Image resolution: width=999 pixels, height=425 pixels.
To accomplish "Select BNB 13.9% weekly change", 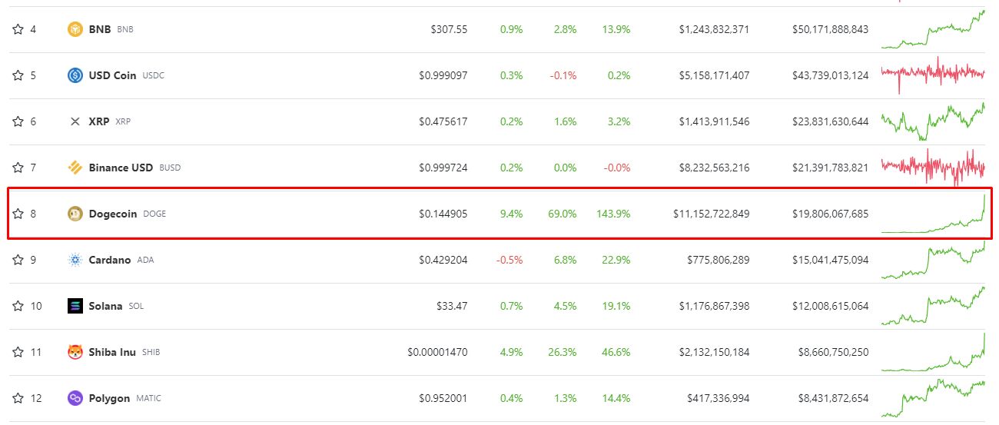I will click(616, 29).
